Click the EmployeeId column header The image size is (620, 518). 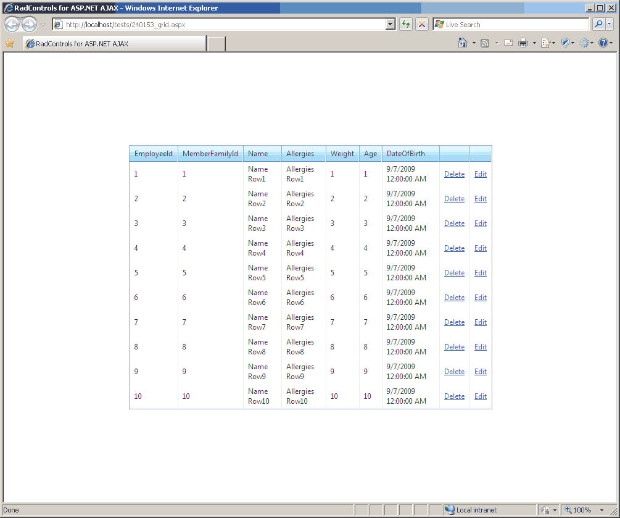[154, 154]
